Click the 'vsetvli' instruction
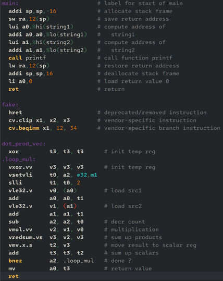 click(x=20, y=175)
